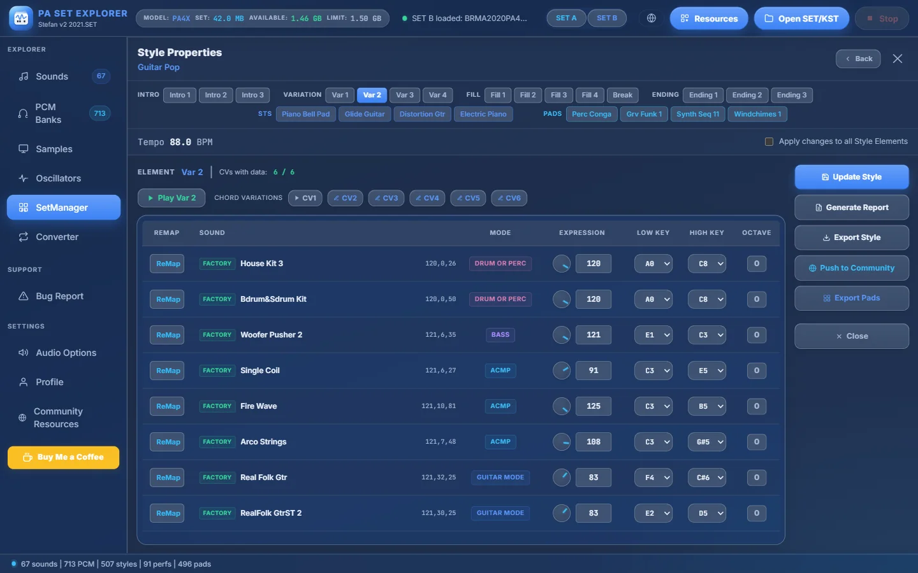This screenshot has width=918, height=573.
Task: Edit chord variation CV4
Action: (x=427, y=198)
